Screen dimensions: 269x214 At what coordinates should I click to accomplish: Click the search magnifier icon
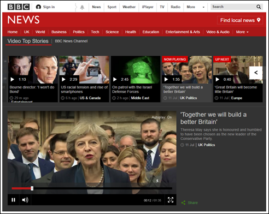tap(259, 7)
